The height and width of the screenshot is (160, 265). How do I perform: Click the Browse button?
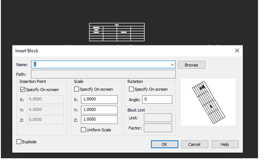tap(191, 65)
